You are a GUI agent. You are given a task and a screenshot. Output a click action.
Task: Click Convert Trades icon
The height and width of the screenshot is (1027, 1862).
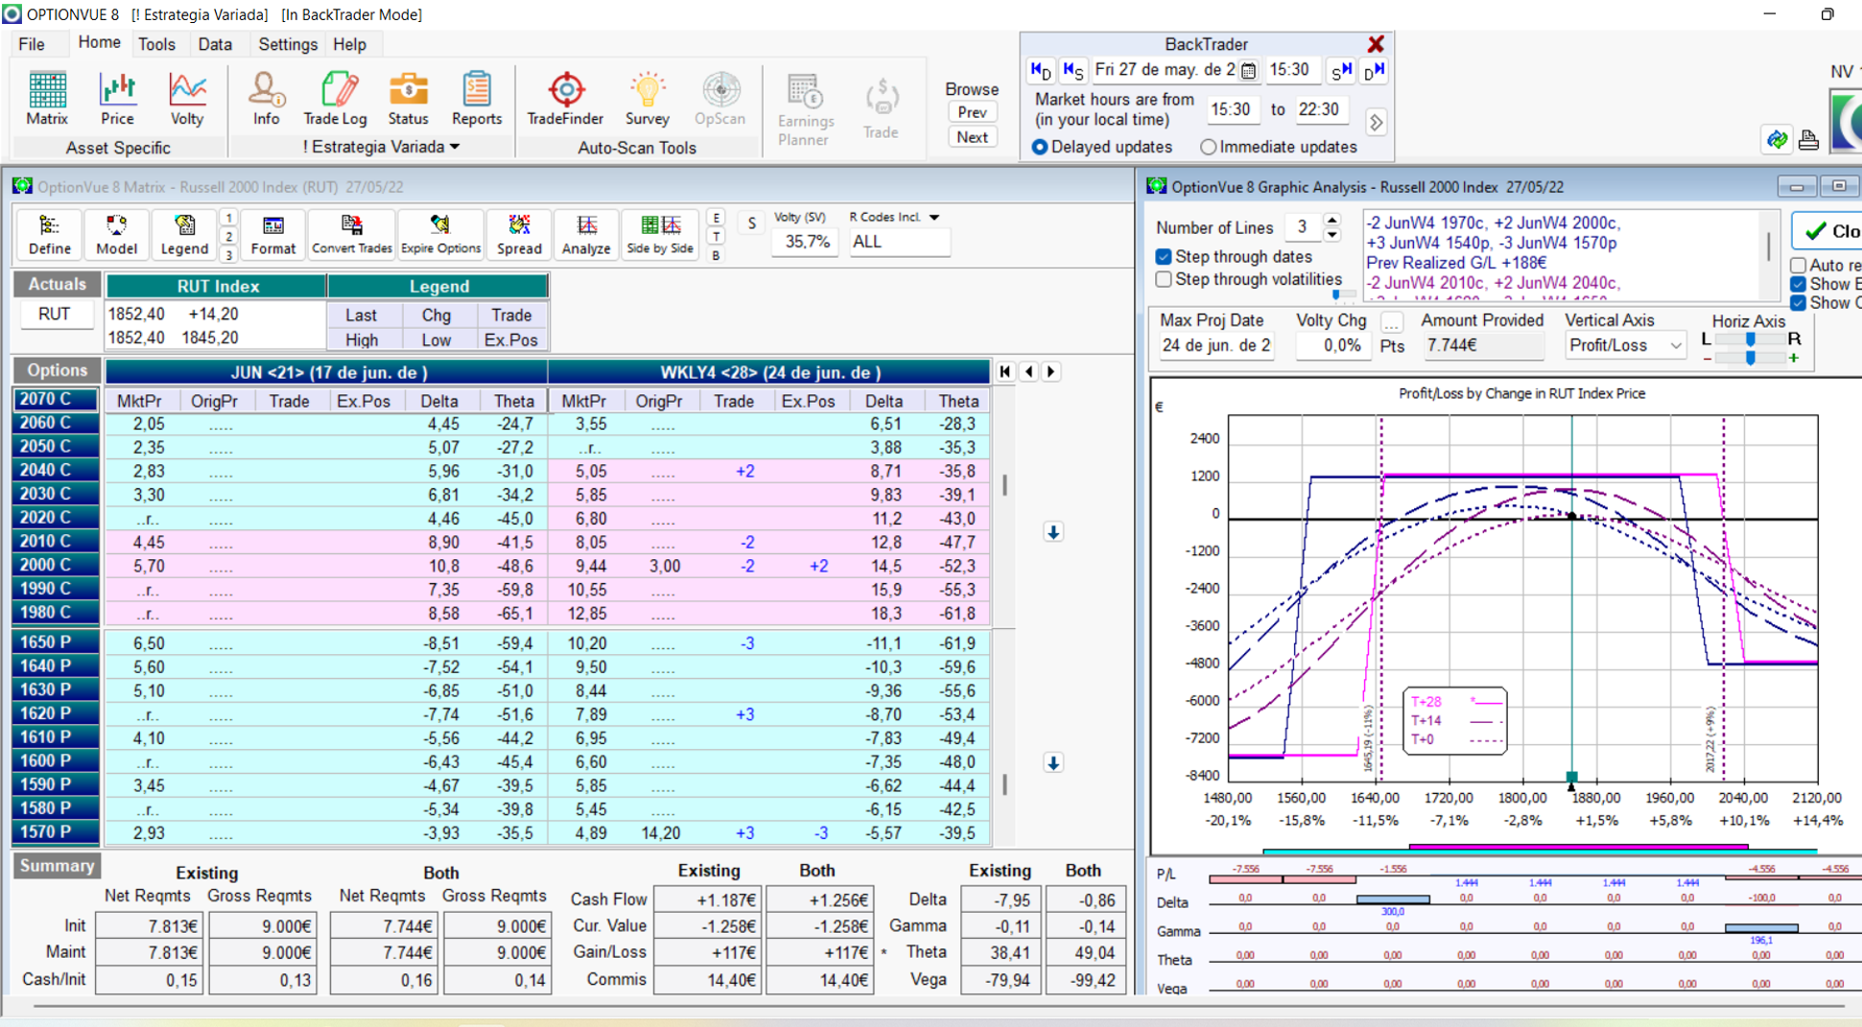click(352, 235)
